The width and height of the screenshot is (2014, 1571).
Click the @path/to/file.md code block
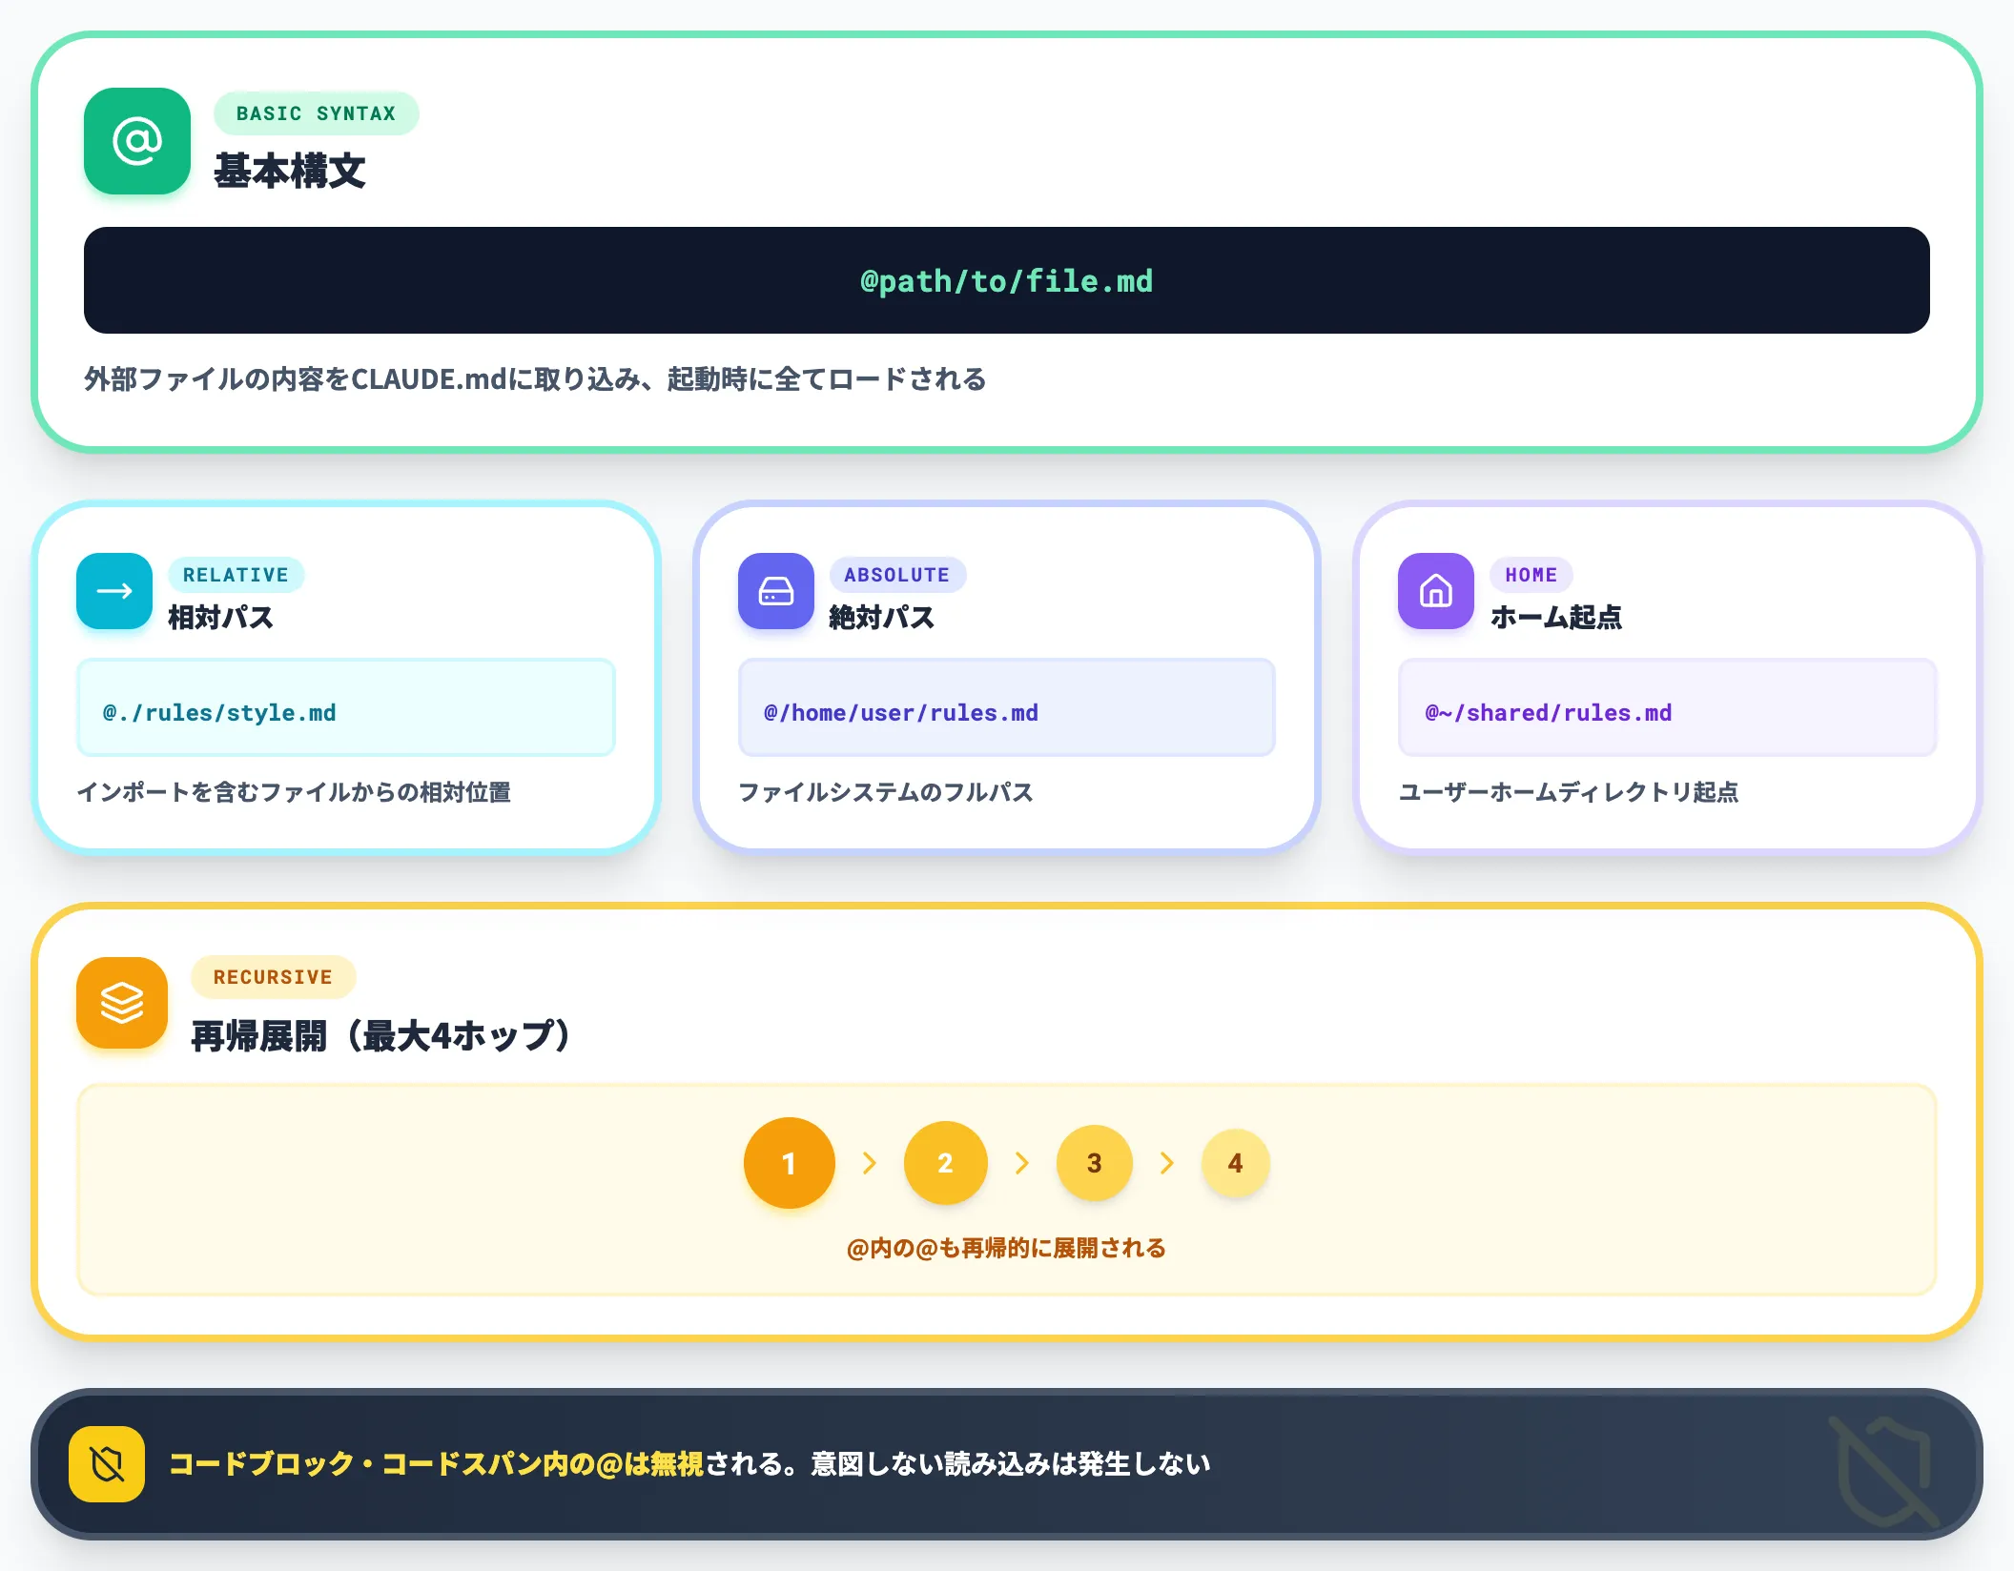pyautogui.click(x=1007, y=280)
